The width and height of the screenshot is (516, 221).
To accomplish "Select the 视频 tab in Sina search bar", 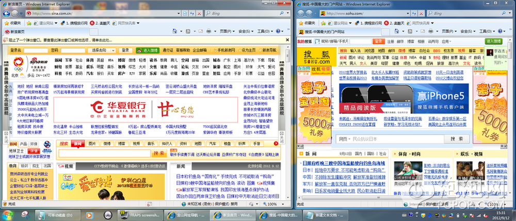I will [136, 144].
